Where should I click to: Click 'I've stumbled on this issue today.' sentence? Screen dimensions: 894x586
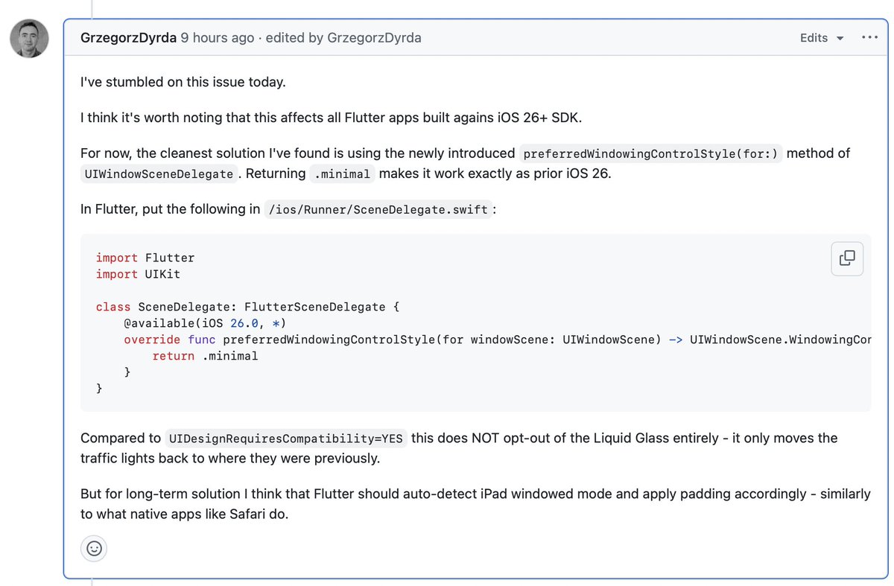tap(183, 82)
